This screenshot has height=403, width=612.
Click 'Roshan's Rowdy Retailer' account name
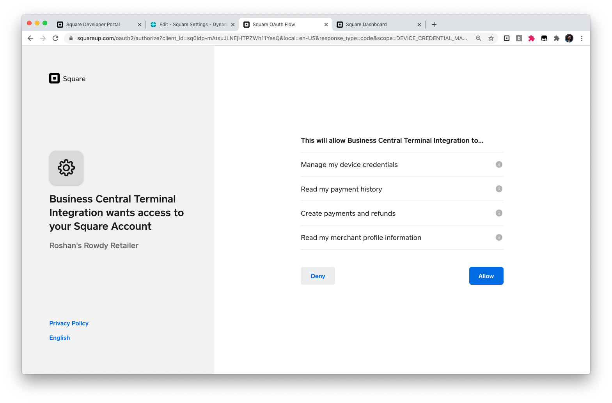click(94, 245)
